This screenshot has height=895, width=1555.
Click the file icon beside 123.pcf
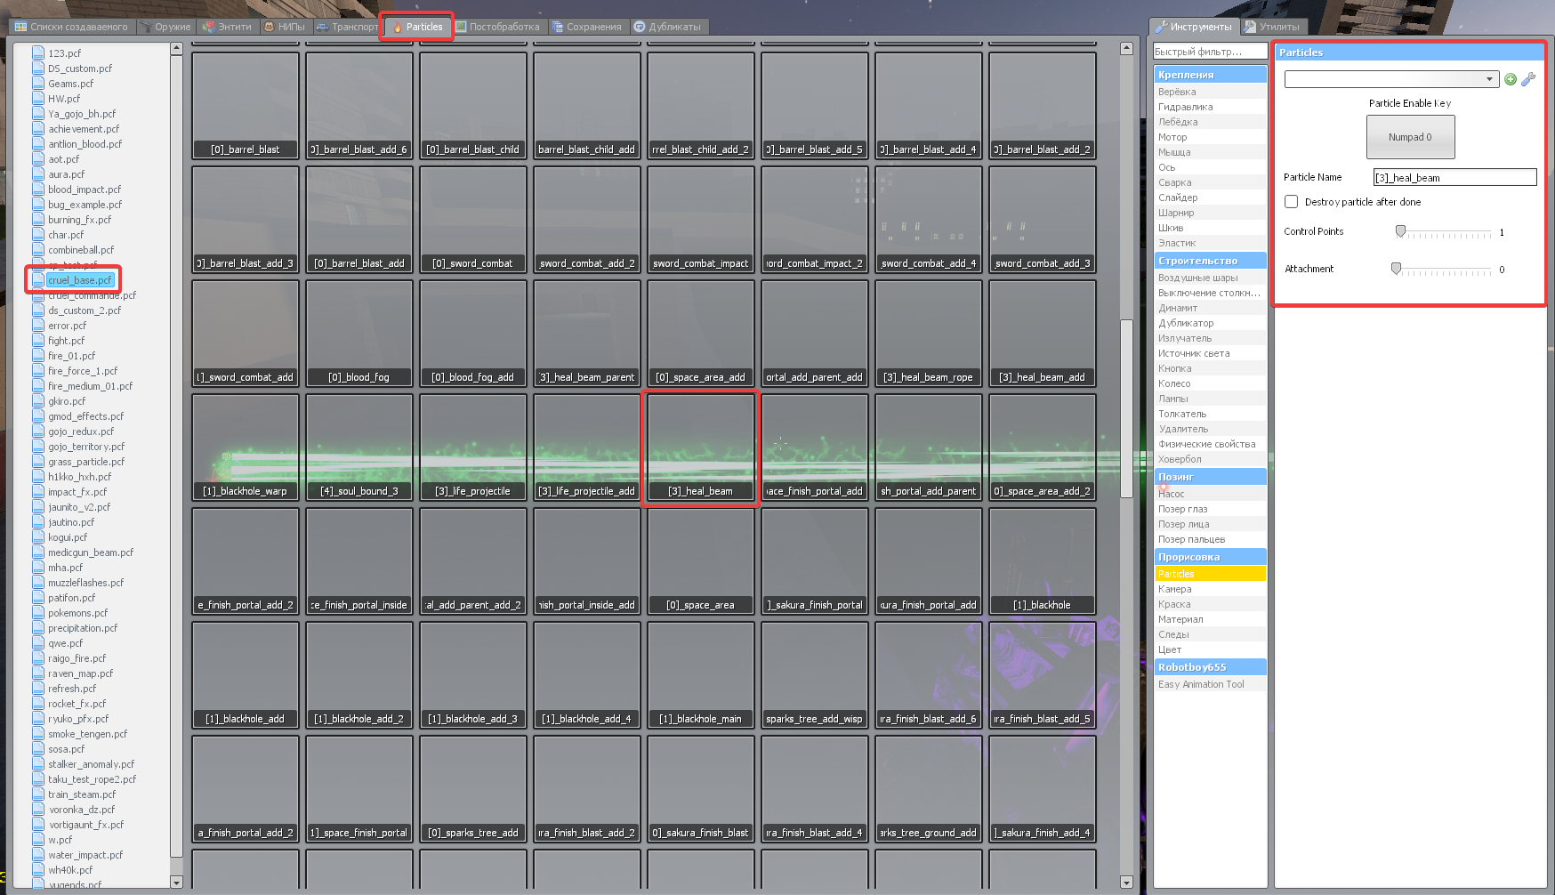coord(38,53)
